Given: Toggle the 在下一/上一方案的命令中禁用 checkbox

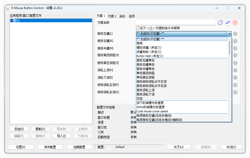Looking at the screenshot, I should [x=137, y=28].
